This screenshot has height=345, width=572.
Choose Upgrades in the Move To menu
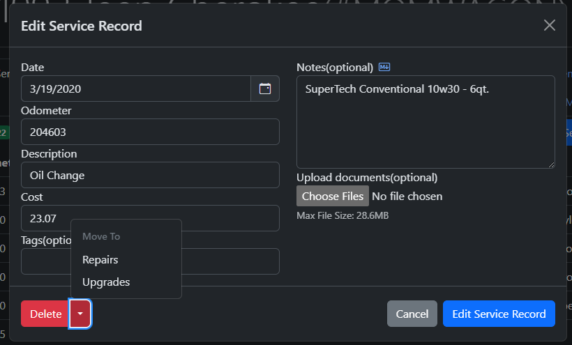click(x=106, y=282)
